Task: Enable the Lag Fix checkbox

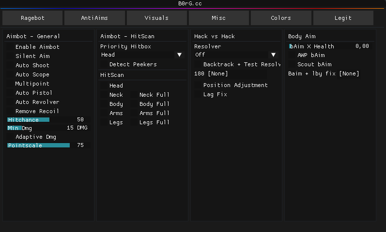Action: [x=199, y=95]
